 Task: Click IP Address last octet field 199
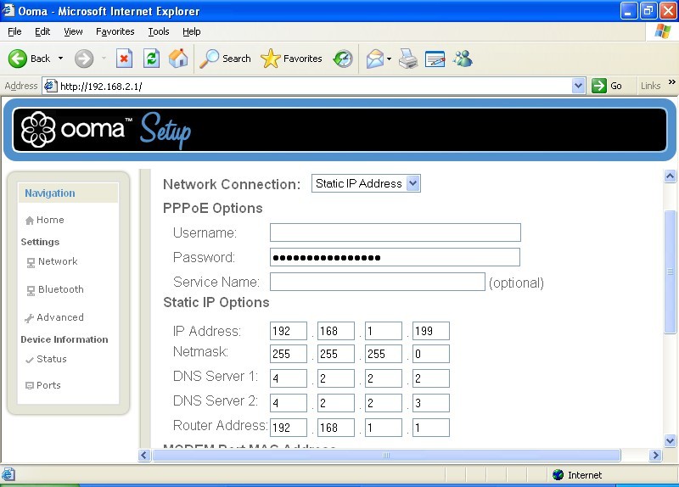(431, 331)
